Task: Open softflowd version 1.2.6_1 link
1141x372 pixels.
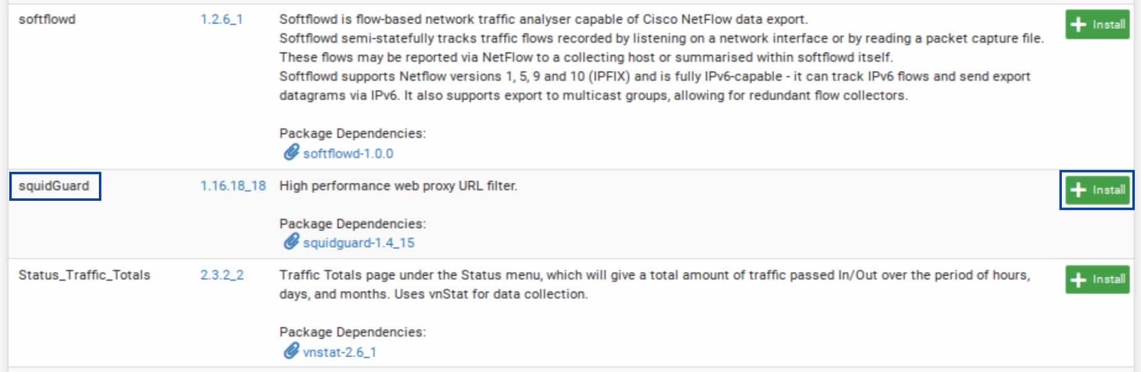Action: tap(221, 19)
